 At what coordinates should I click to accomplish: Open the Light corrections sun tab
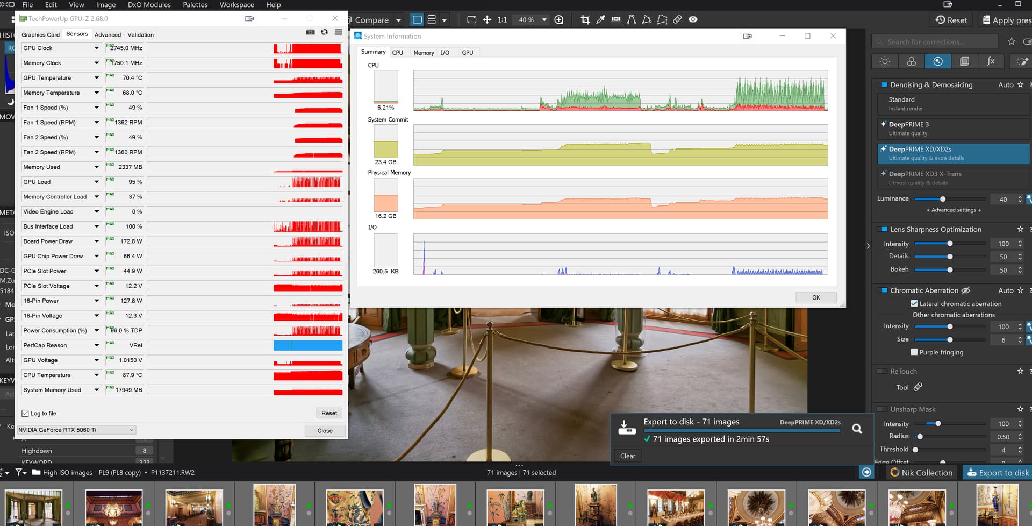tap(885, 62)
